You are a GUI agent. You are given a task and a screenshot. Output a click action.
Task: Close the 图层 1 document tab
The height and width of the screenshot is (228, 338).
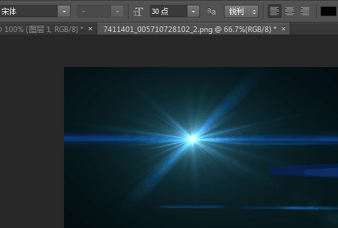(90, 28)
